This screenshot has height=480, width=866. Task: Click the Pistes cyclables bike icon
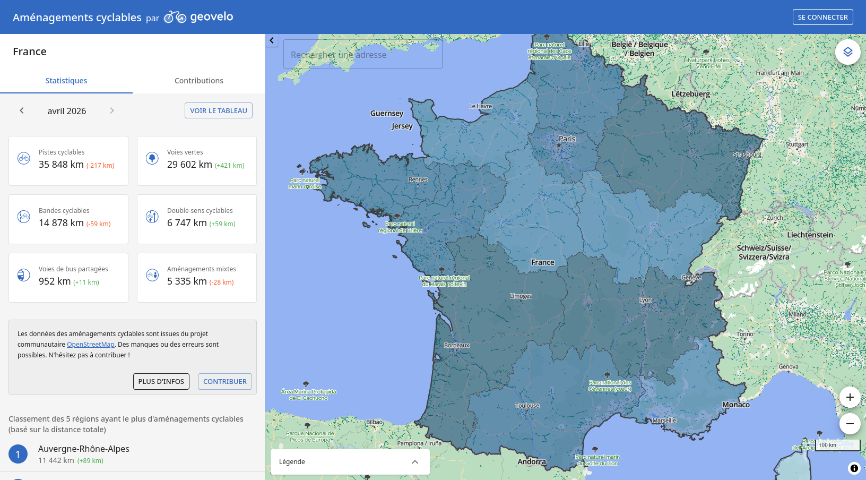(x=24, y=158)
